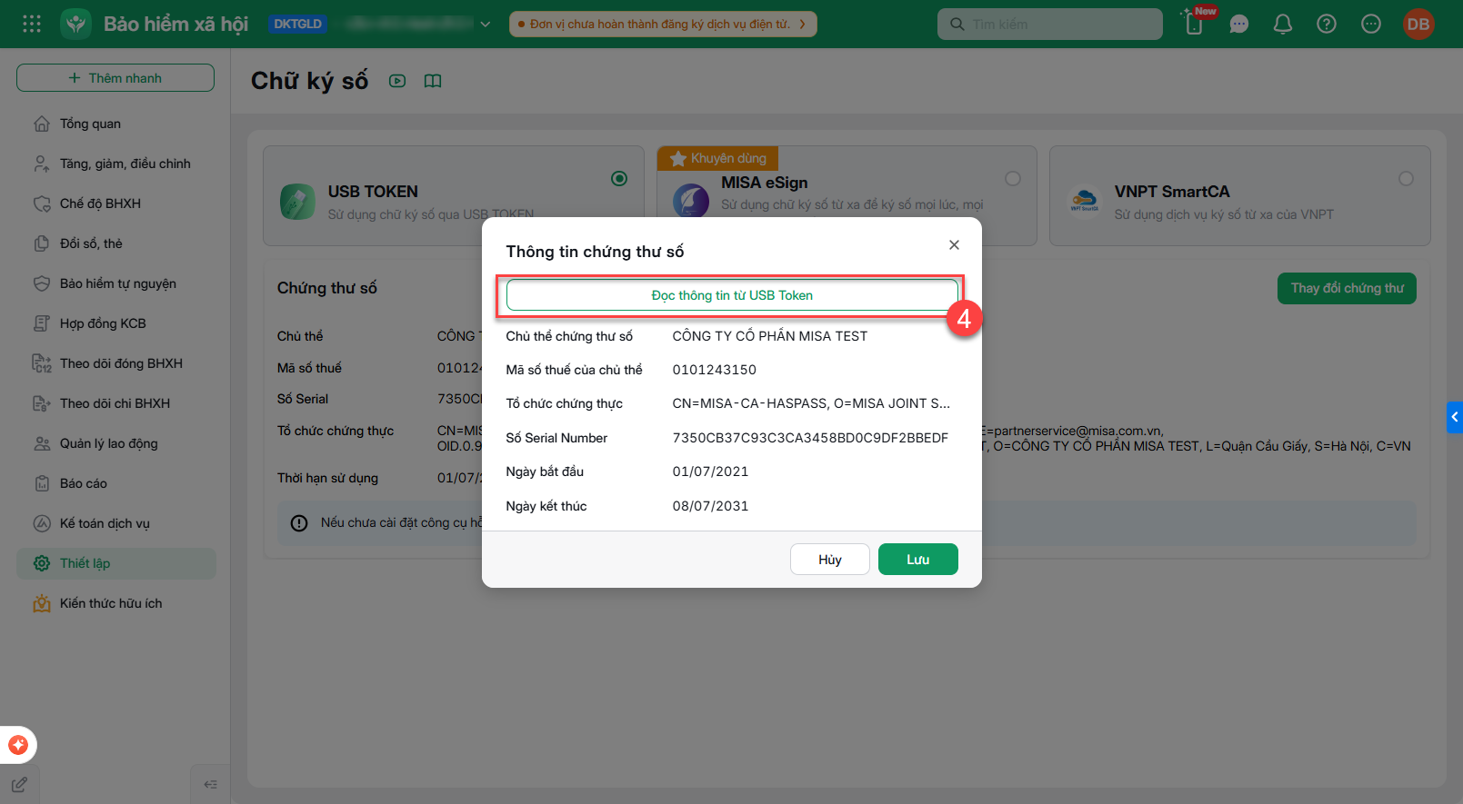The height and width of the screenshot is (804, 1463).
Task: Open the book guide icon beside Chữ ký số
Action: pos(433,81)
